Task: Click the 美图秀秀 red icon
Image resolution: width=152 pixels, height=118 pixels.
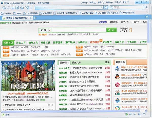Action: pos(117,85)
